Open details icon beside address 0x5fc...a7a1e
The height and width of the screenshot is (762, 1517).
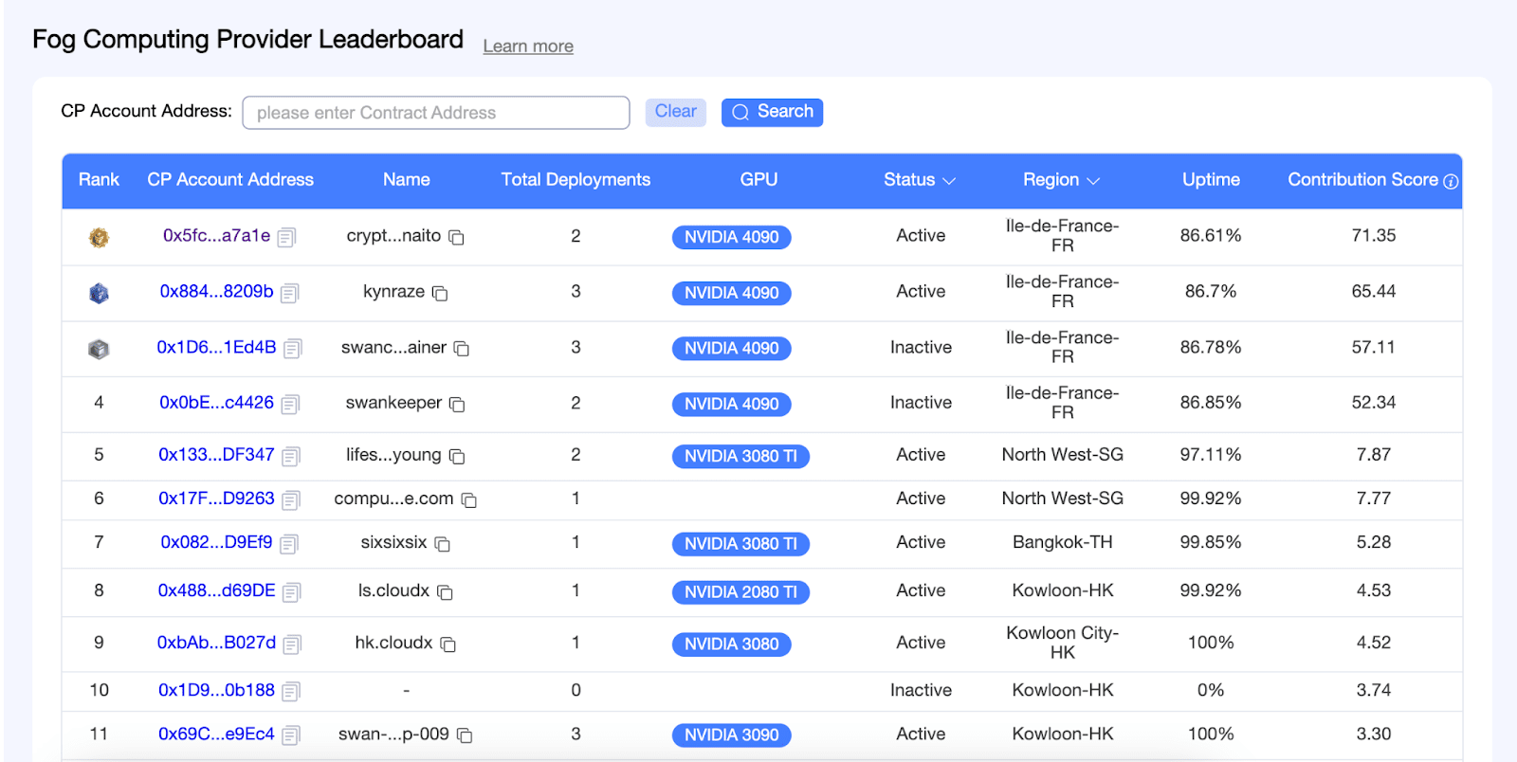(x=286, y=238)
